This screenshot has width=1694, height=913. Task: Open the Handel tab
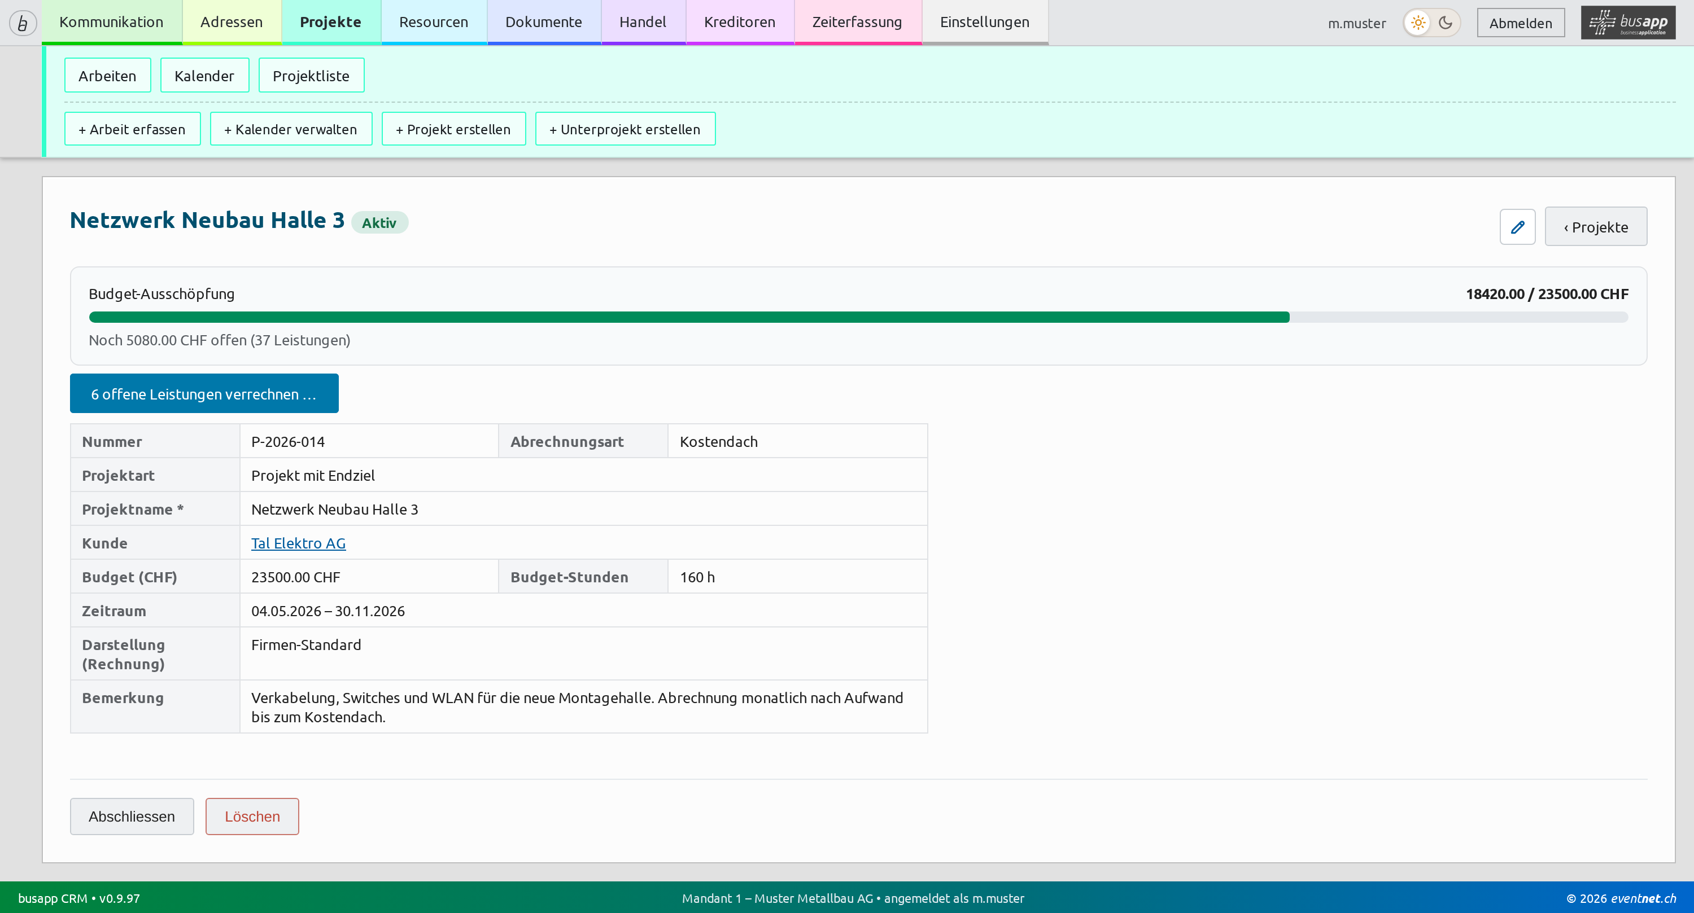click(x=643, y=21)
